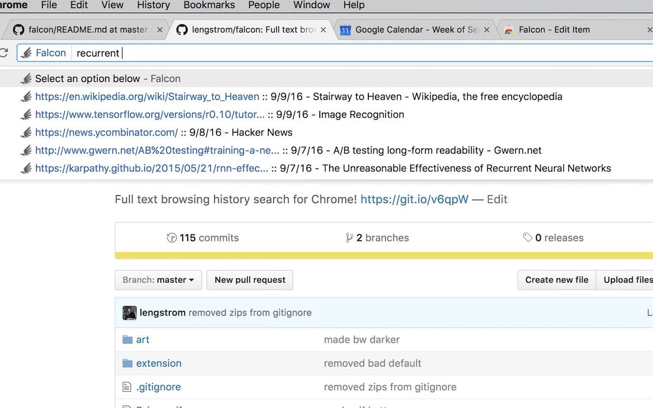This screenshot has width=653, height=408.
Task: Click the feather icon beside the Hacker News result
Action: point(26,132)
